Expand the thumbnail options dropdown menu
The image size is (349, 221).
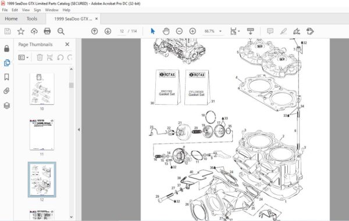tap(23, 58)
